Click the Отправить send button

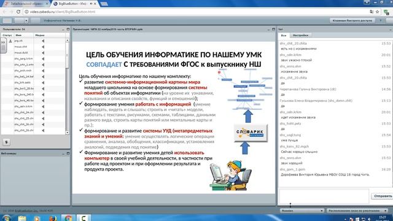click(383, 196)
